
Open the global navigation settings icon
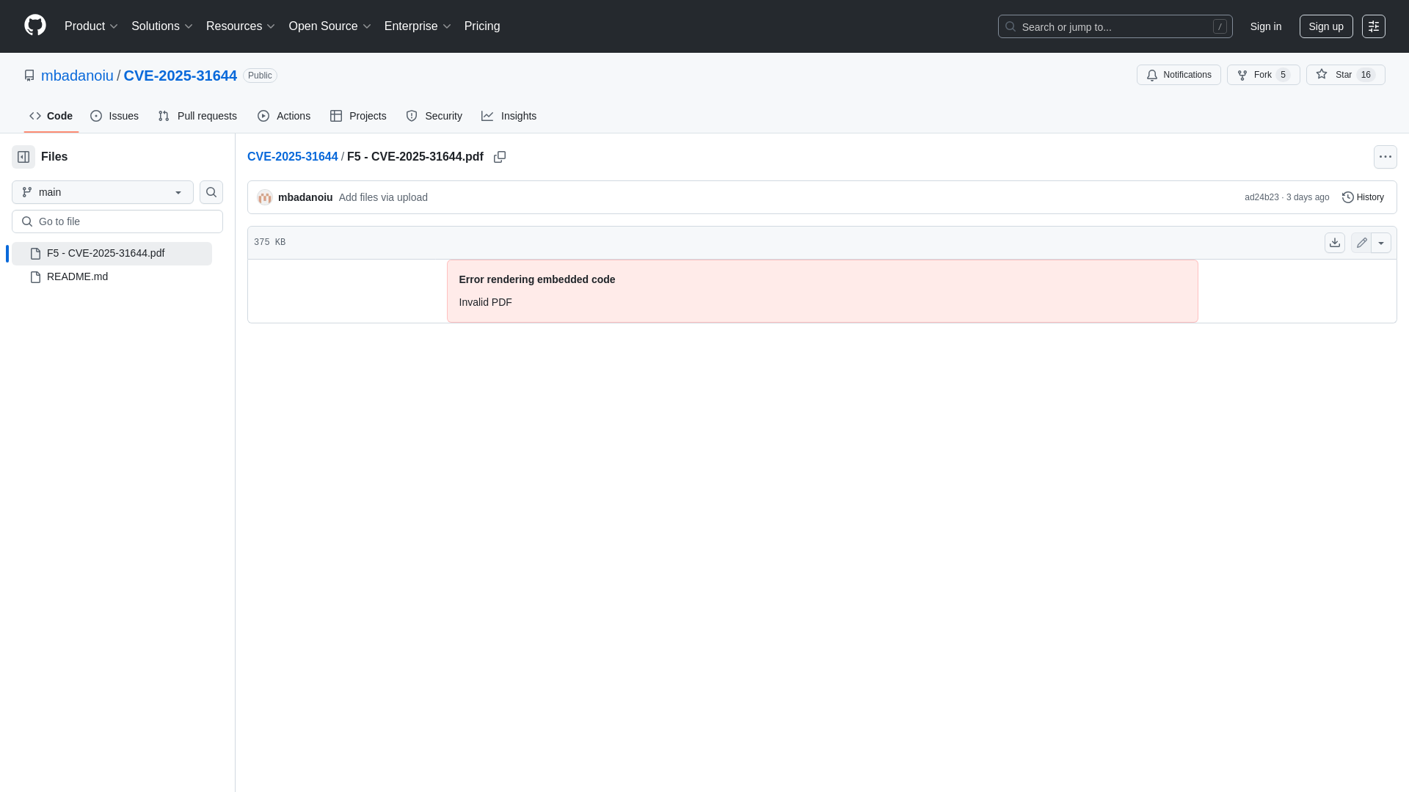click(x=1374, y=26)
